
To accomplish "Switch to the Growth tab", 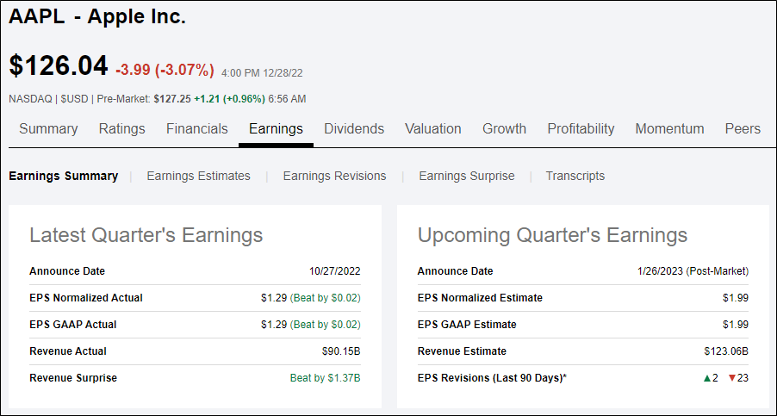I will [x=504, y=129].
